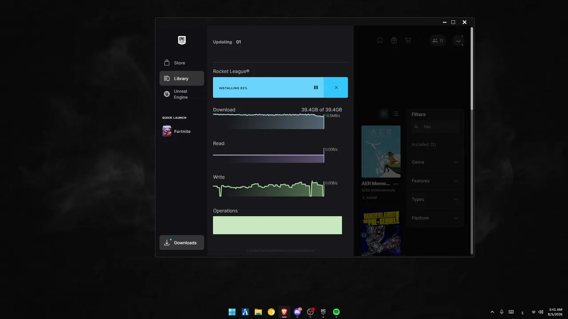Click the INSTALLING 82% progress label
The height and width of the screenshot is (319, 568).
click(233, 88)
